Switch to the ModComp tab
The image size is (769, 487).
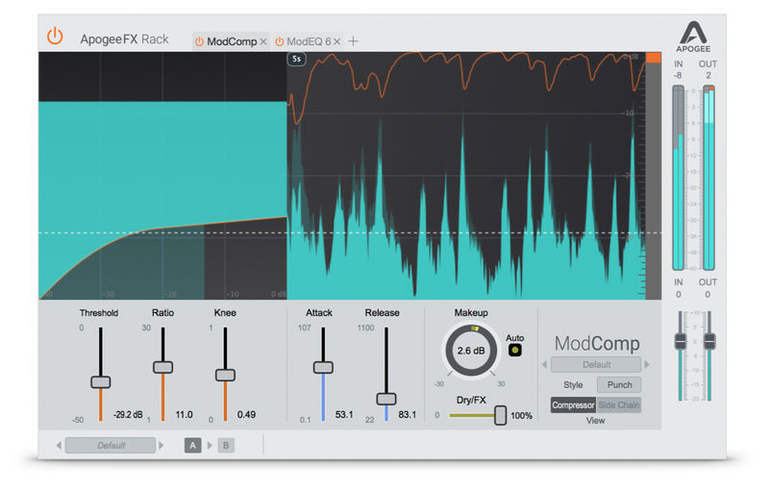coord(232,41)
